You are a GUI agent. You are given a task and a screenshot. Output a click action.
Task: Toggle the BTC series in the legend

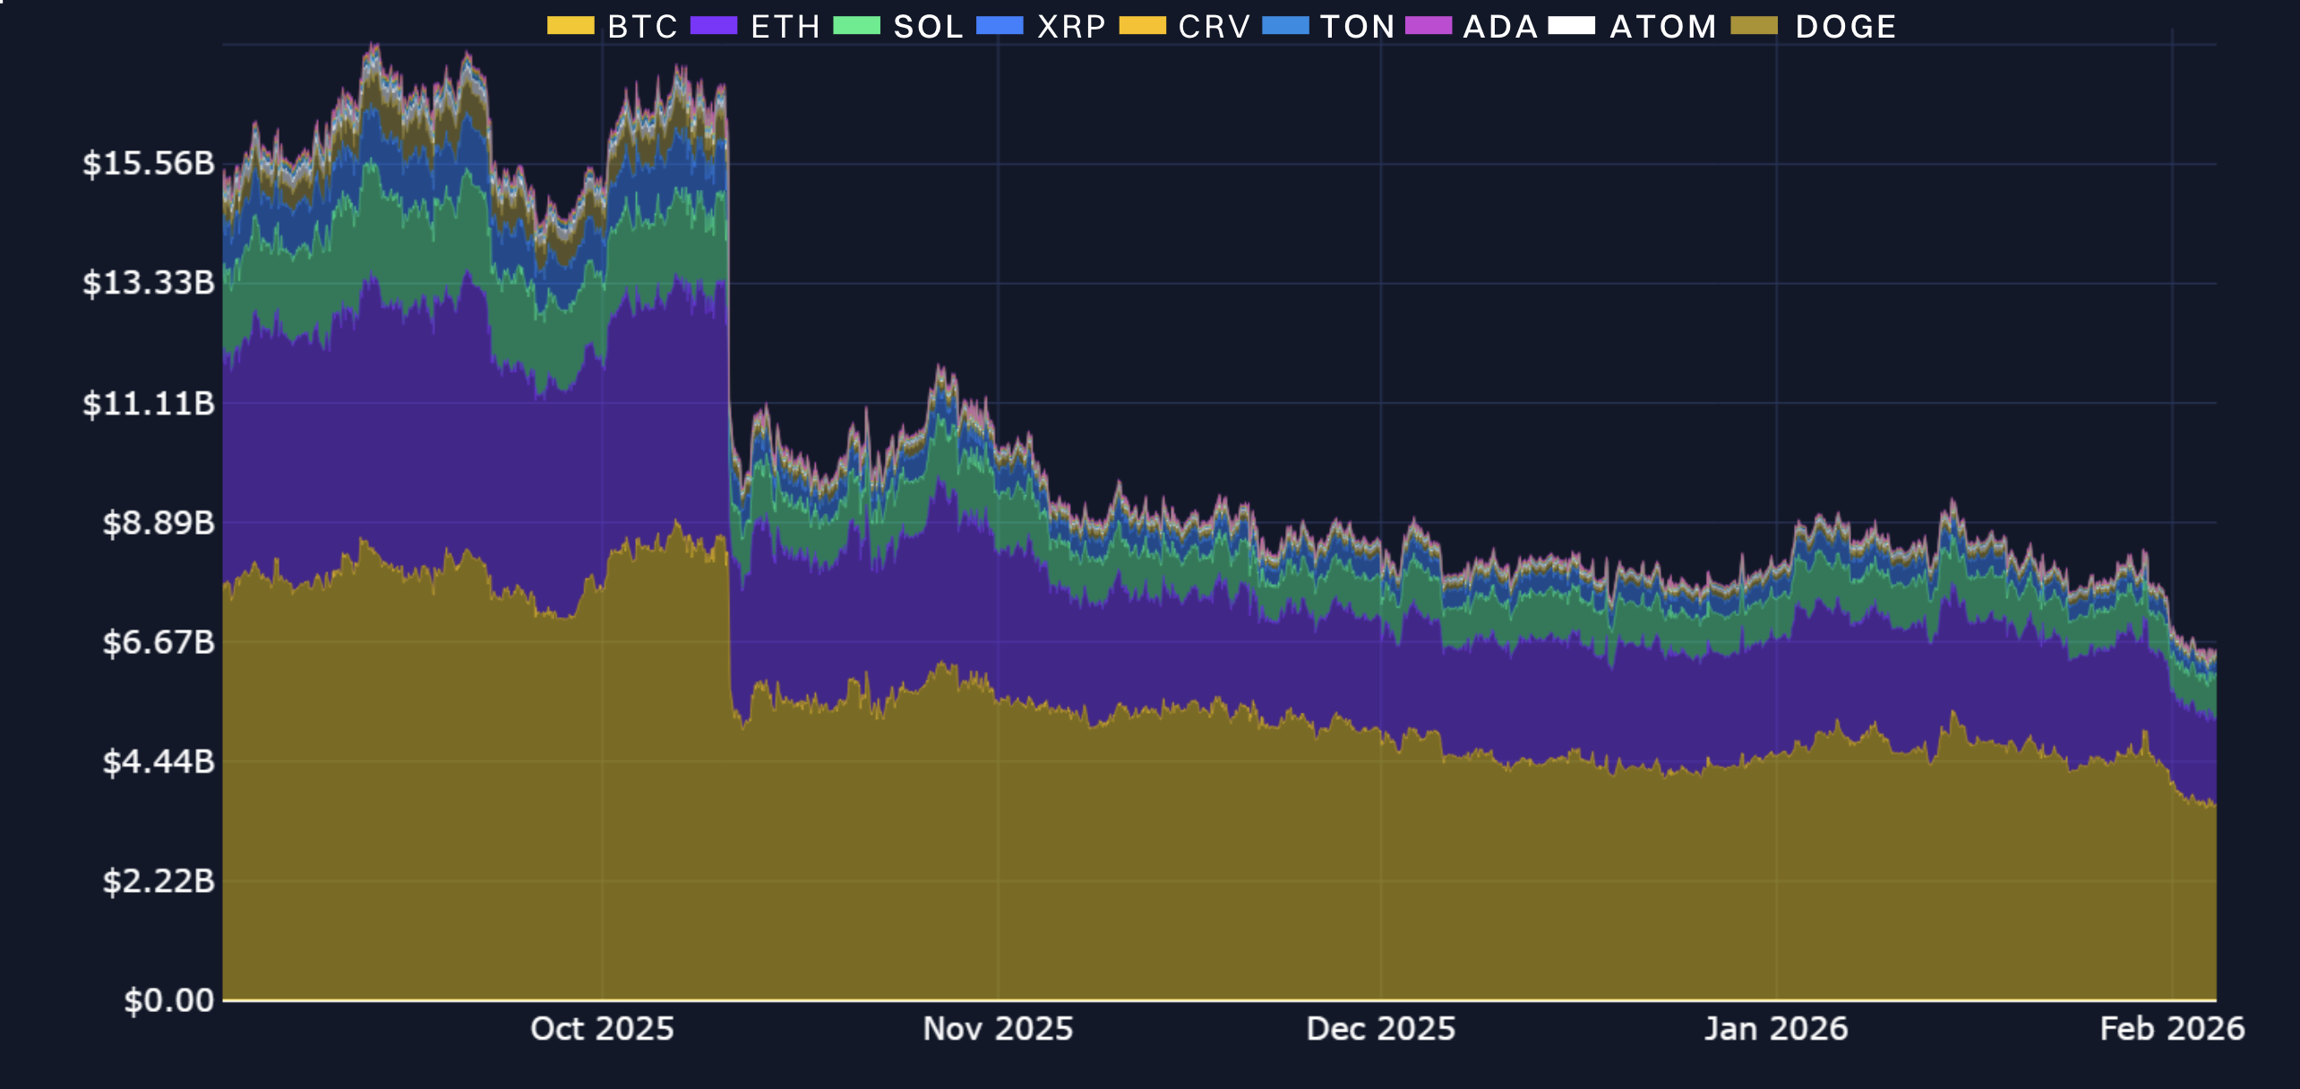point(613,26)
